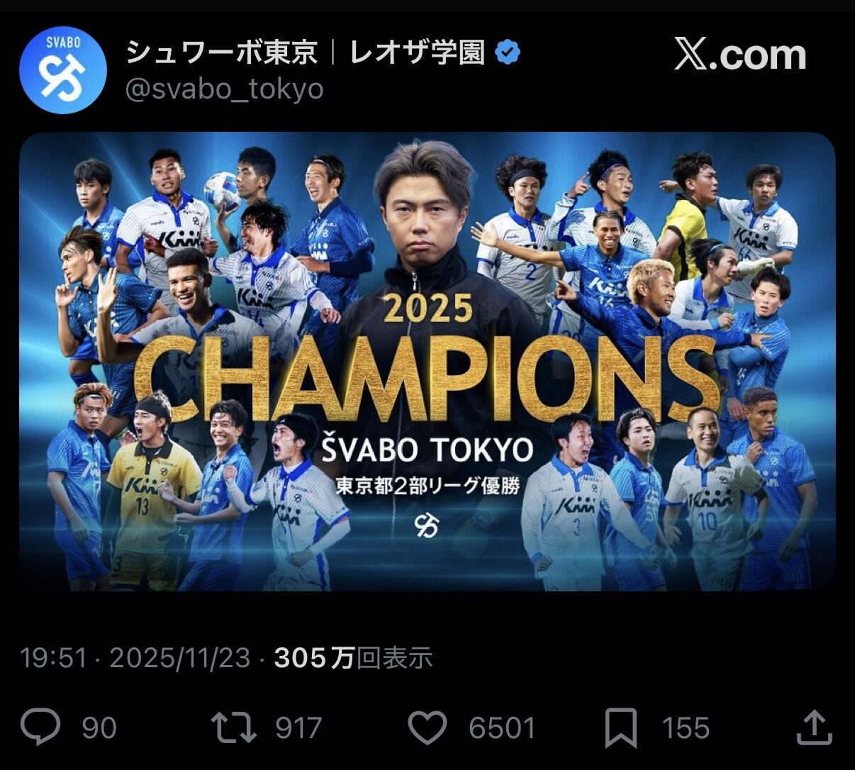Open the 917 reposts count
The height and width of the screenshot is (770, 855).
point(298,729)
